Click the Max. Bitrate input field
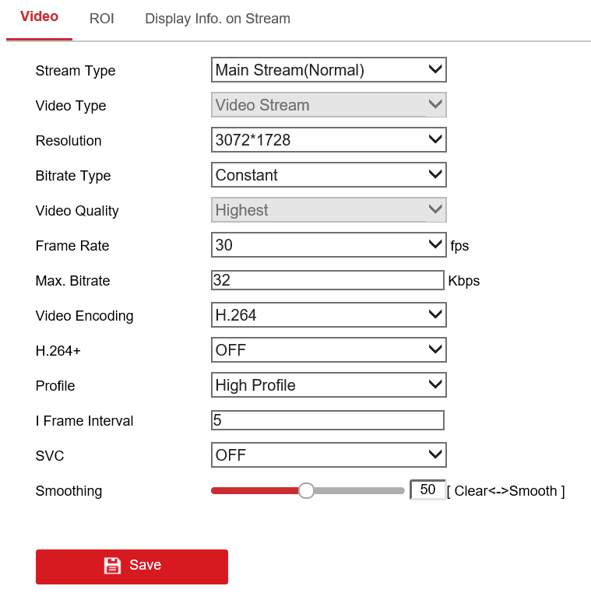Screen dimensions: 591x614 point(327,280)
